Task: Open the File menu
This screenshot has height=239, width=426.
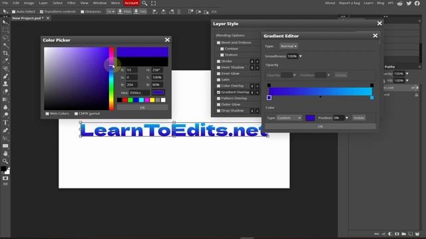Action: pyautogui.click(x=5, y=3)
